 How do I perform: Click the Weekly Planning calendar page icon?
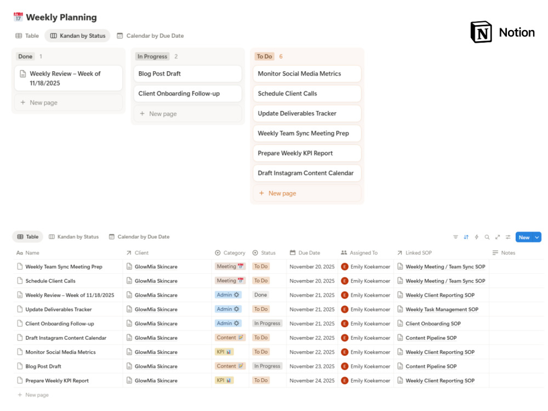(18, 17)
